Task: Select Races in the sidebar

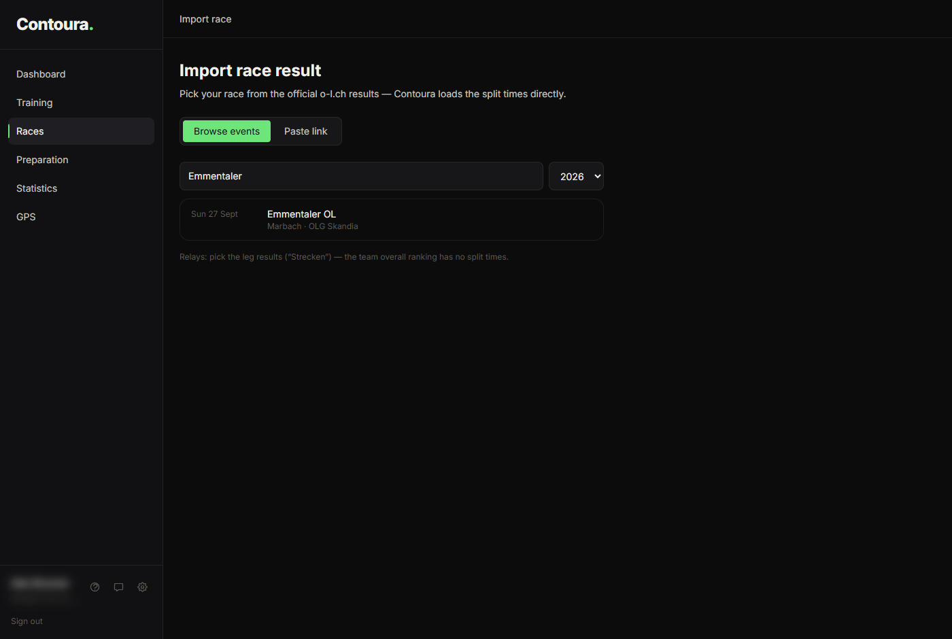Action: [x=81, y=131]
